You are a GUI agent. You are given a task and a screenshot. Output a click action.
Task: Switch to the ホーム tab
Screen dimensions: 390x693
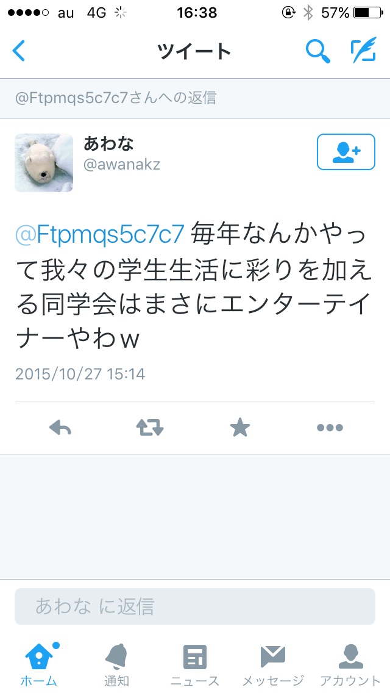[39, 664]
